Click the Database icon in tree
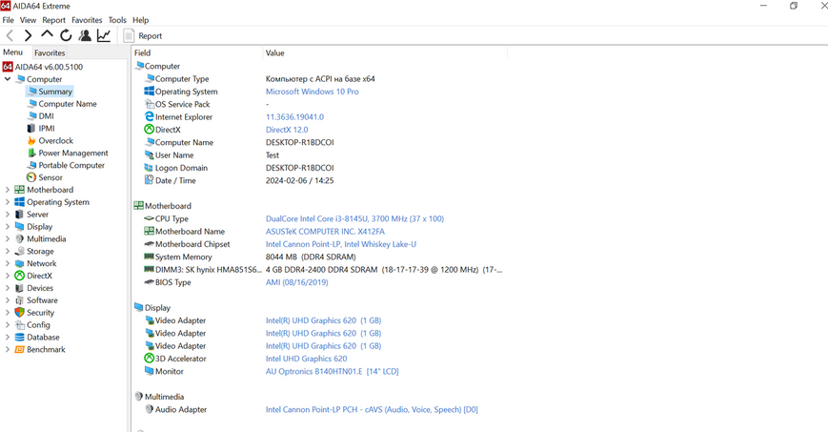This screenshot has width=828, height=432. [20, 338]
